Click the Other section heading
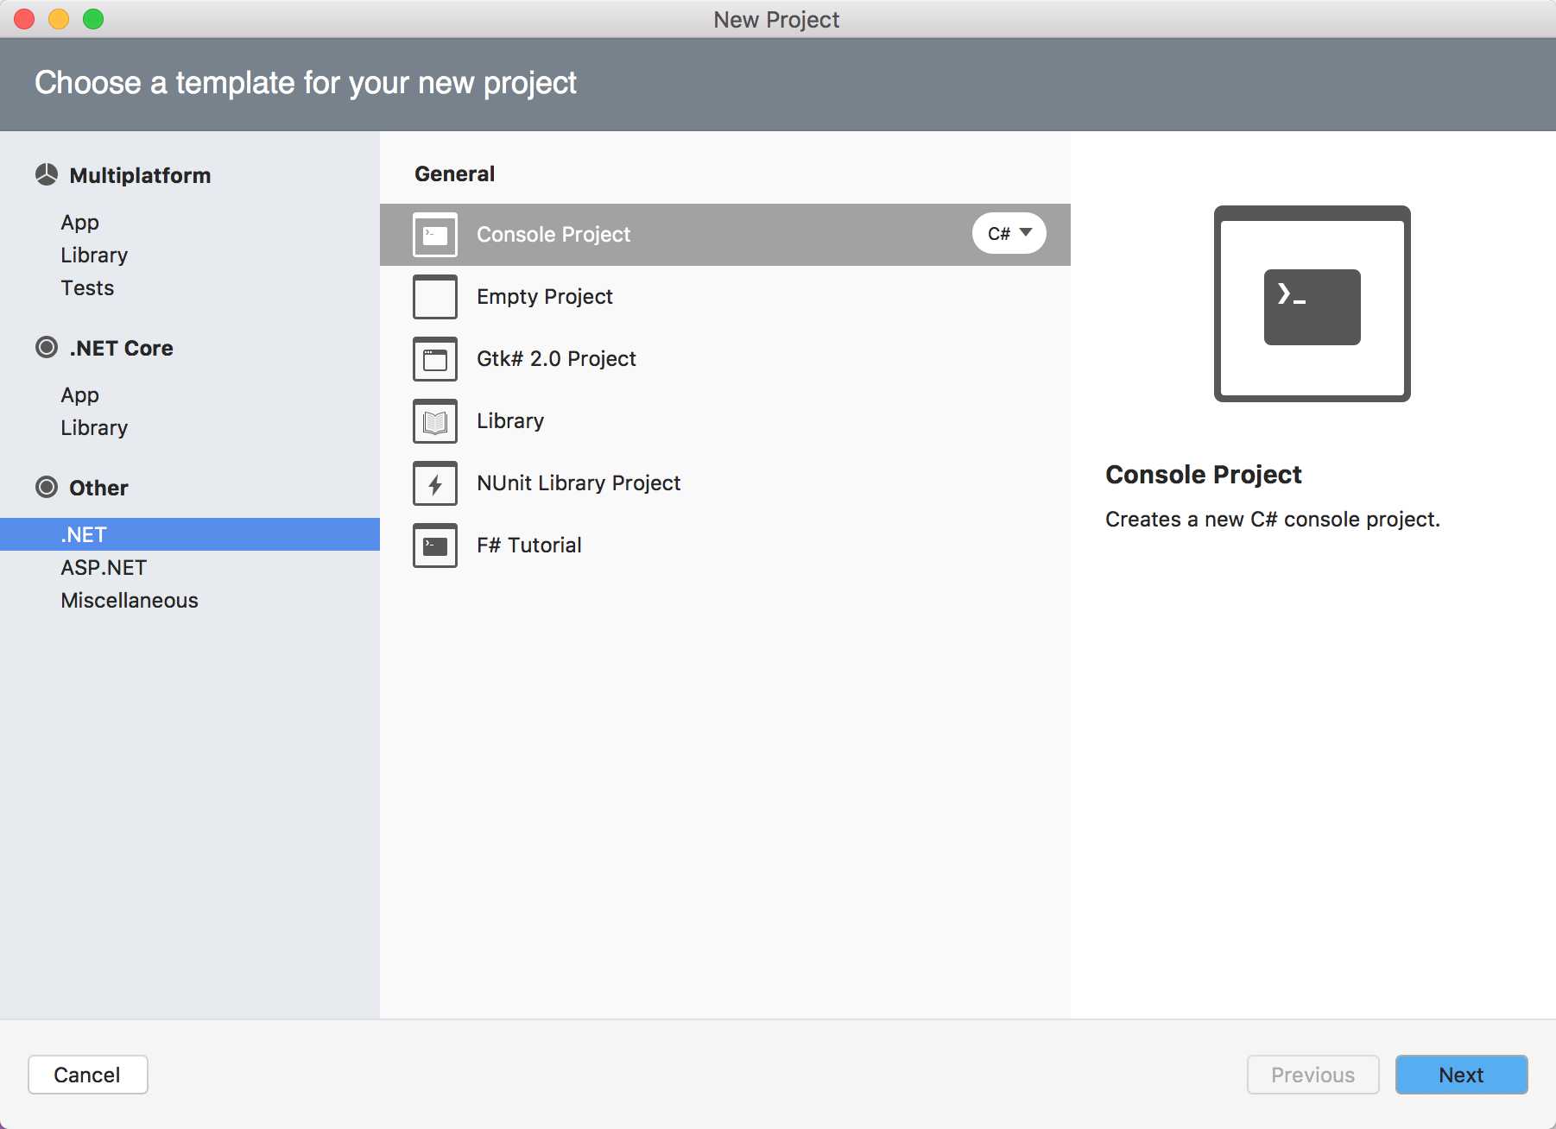 (x=98, y=488)
